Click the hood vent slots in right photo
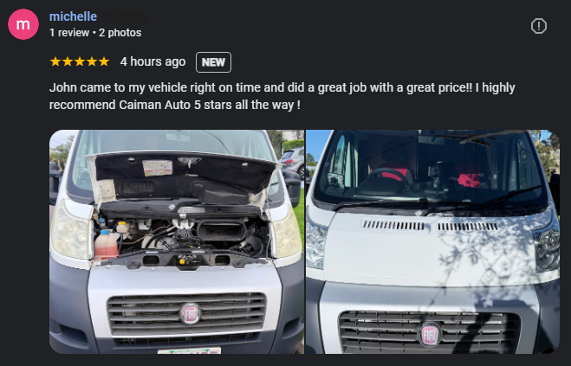 [430, 226]
